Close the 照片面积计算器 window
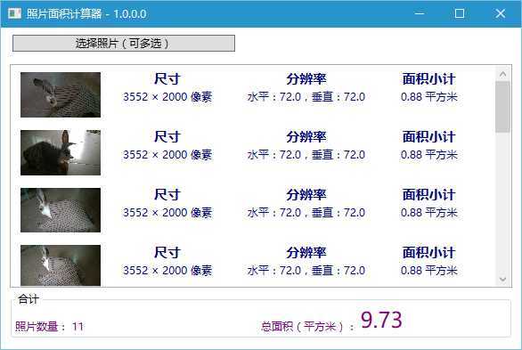The height and width of the screenshot is (350, 522). pyautogui.click(x=500, y=13)
